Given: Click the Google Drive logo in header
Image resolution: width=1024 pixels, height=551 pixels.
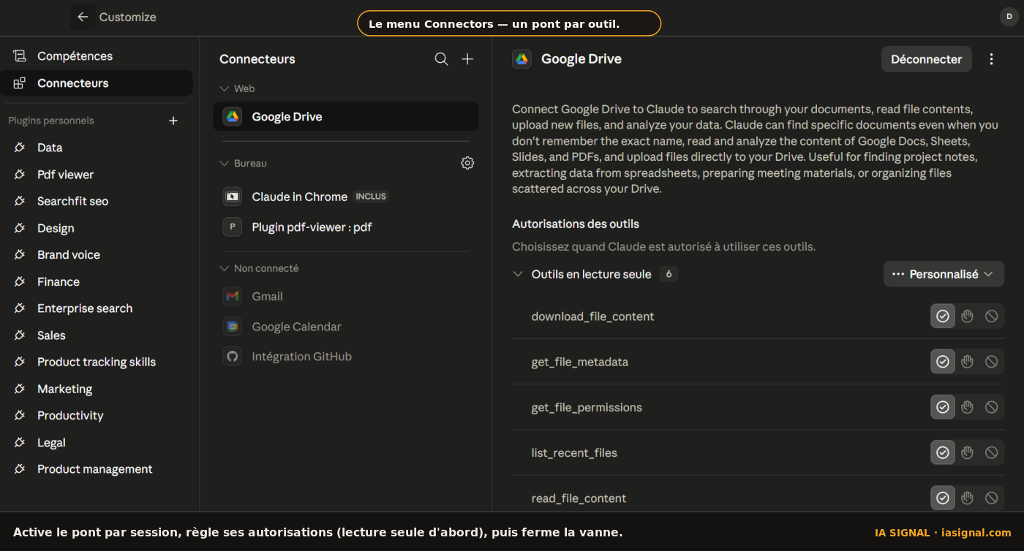Looking at the screenshot, I should (522, 59).
